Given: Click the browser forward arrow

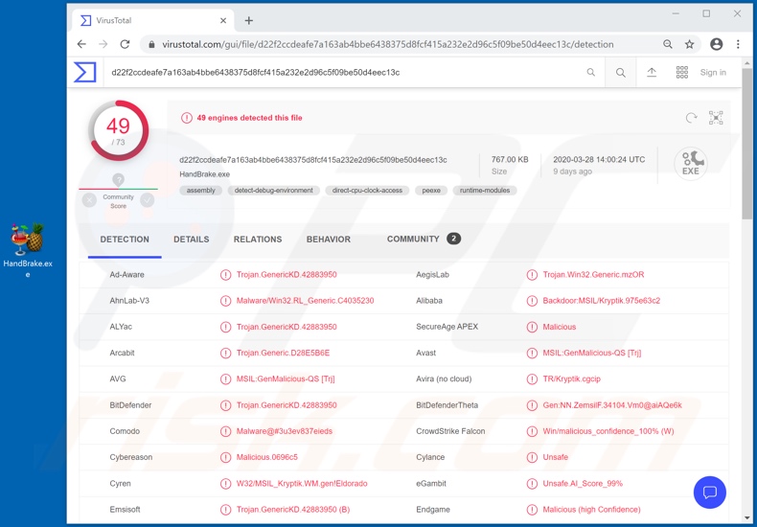Looking at the screenshot, I should tap(103, 44).
